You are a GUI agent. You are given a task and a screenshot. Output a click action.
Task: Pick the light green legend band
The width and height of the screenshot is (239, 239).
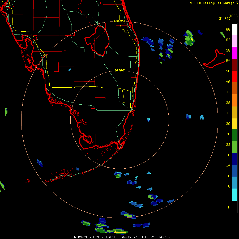pyautogui.click(x=234, y=147)
